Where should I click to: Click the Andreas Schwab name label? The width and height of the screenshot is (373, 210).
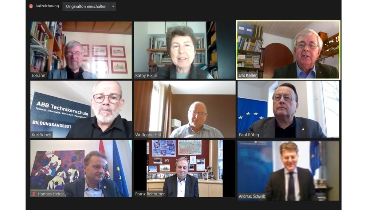(252, 197)
